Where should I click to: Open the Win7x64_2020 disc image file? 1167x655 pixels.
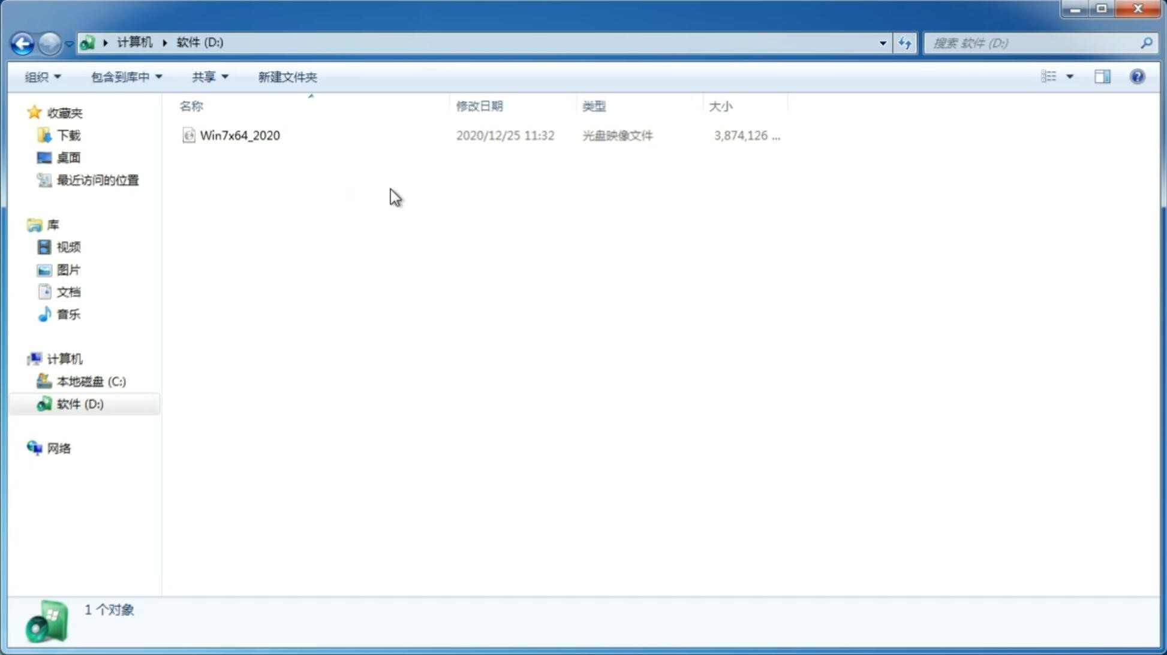pyautogui.click(x=240, y=135)
